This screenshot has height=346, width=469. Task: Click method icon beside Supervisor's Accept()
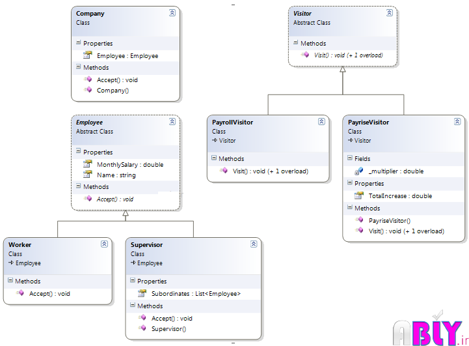142,317
